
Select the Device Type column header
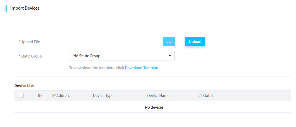coord(103,95)
